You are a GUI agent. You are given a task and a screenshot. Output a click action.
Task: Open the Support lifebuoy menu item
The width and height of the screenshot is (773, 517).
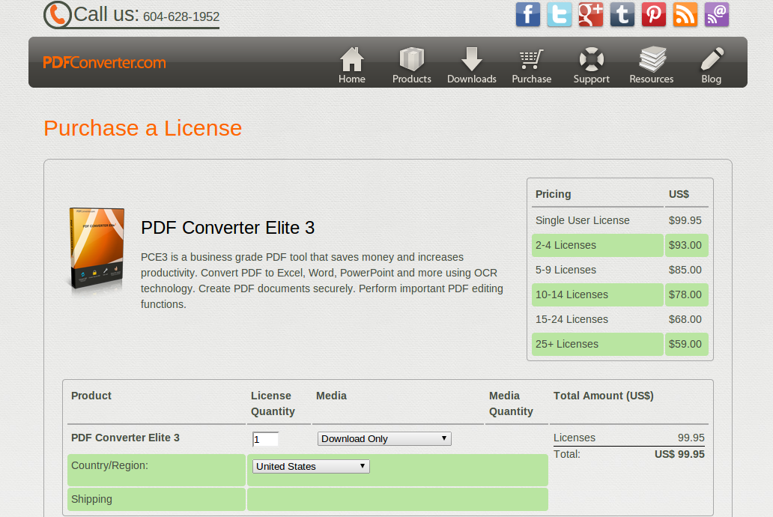click(x=592, y=66)
